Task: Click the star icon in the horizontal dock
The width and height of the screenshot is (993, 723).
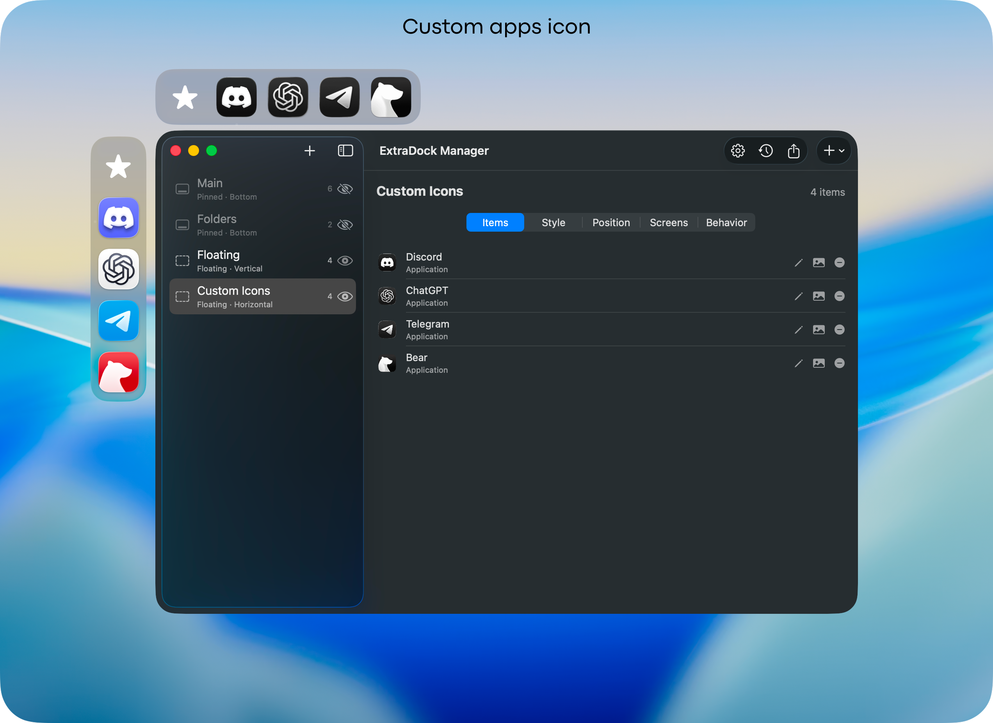Action: click(185, 97)
